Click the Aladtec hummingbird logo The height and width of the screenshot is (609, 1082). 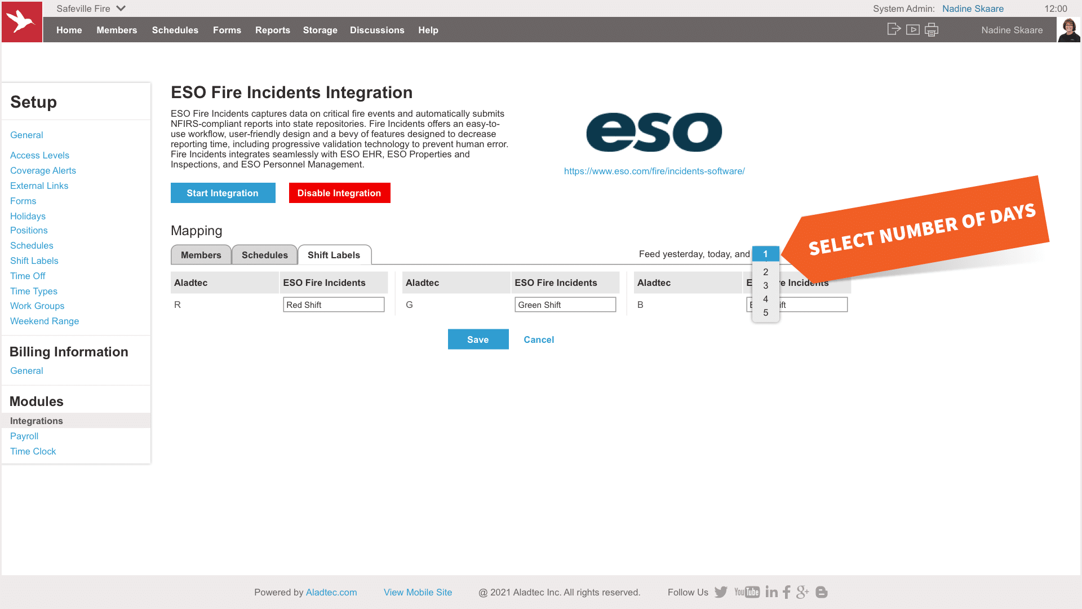coord(22,21)
